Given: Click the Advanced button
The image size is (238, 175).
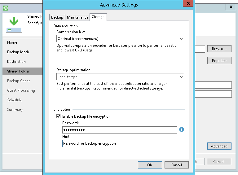Looking at the screenshot, I should (x=219, y=146).
